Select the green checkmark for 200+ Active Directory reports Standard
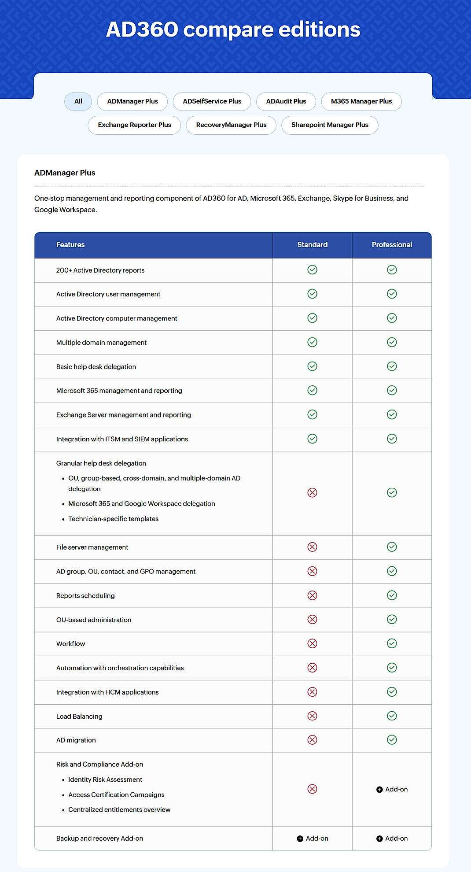Image resolution: width=471 pixels, height=872 pixels. [313, 270]
